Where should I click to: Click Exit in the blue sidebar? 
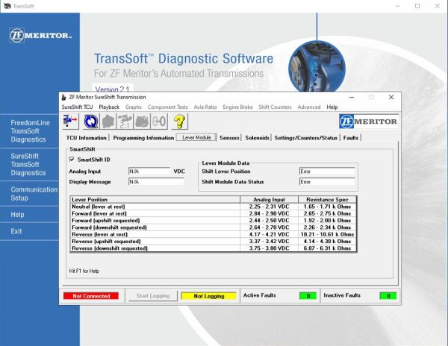point(16,231)
